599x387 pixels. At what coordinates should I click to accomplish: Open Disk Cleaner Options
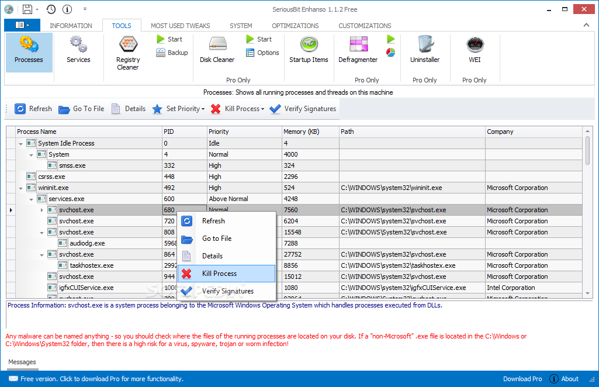coord(262,53)
